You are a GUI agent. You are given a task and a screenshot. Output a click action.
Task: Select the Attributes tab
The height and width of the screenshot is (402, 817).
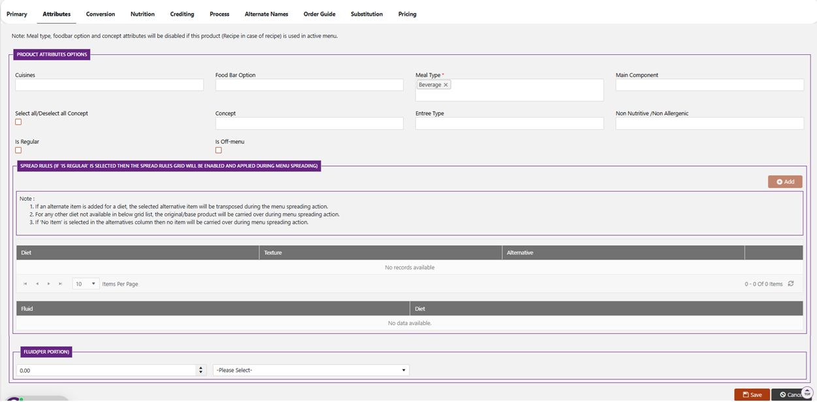click(x=57, y=14)
